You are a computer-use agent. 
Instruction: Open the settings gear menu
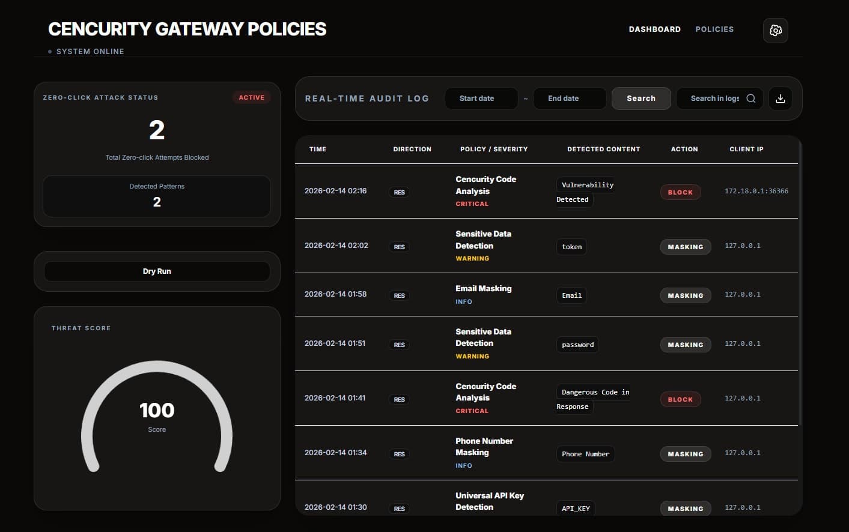point(775,30)
